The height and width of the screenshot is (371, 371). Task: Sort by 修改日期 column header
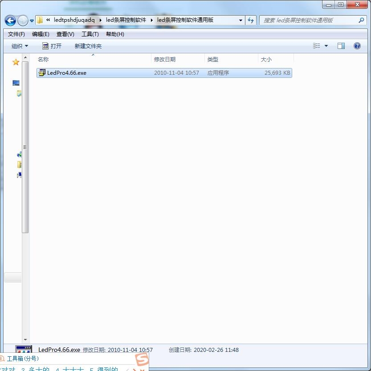click(x=165, y=60)
